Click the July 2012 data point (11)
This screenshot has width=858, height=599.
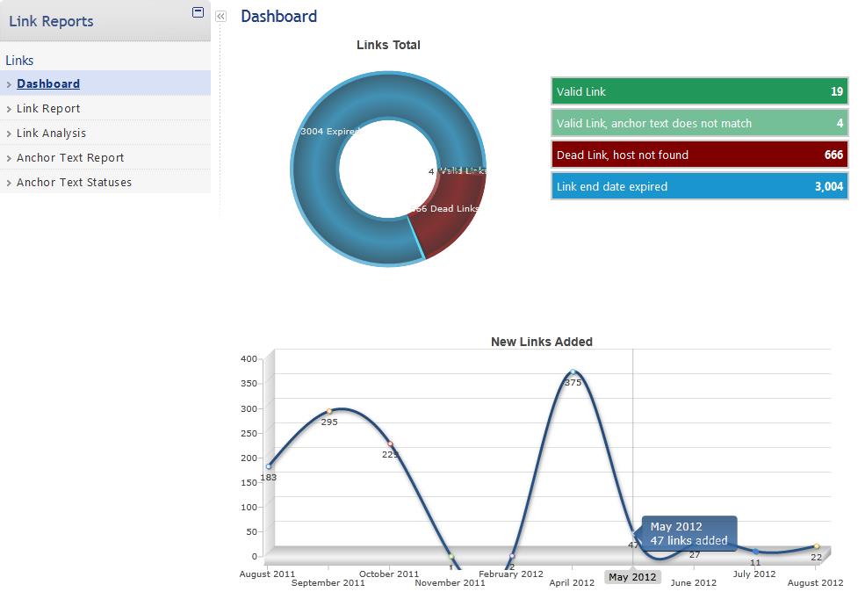755,552
